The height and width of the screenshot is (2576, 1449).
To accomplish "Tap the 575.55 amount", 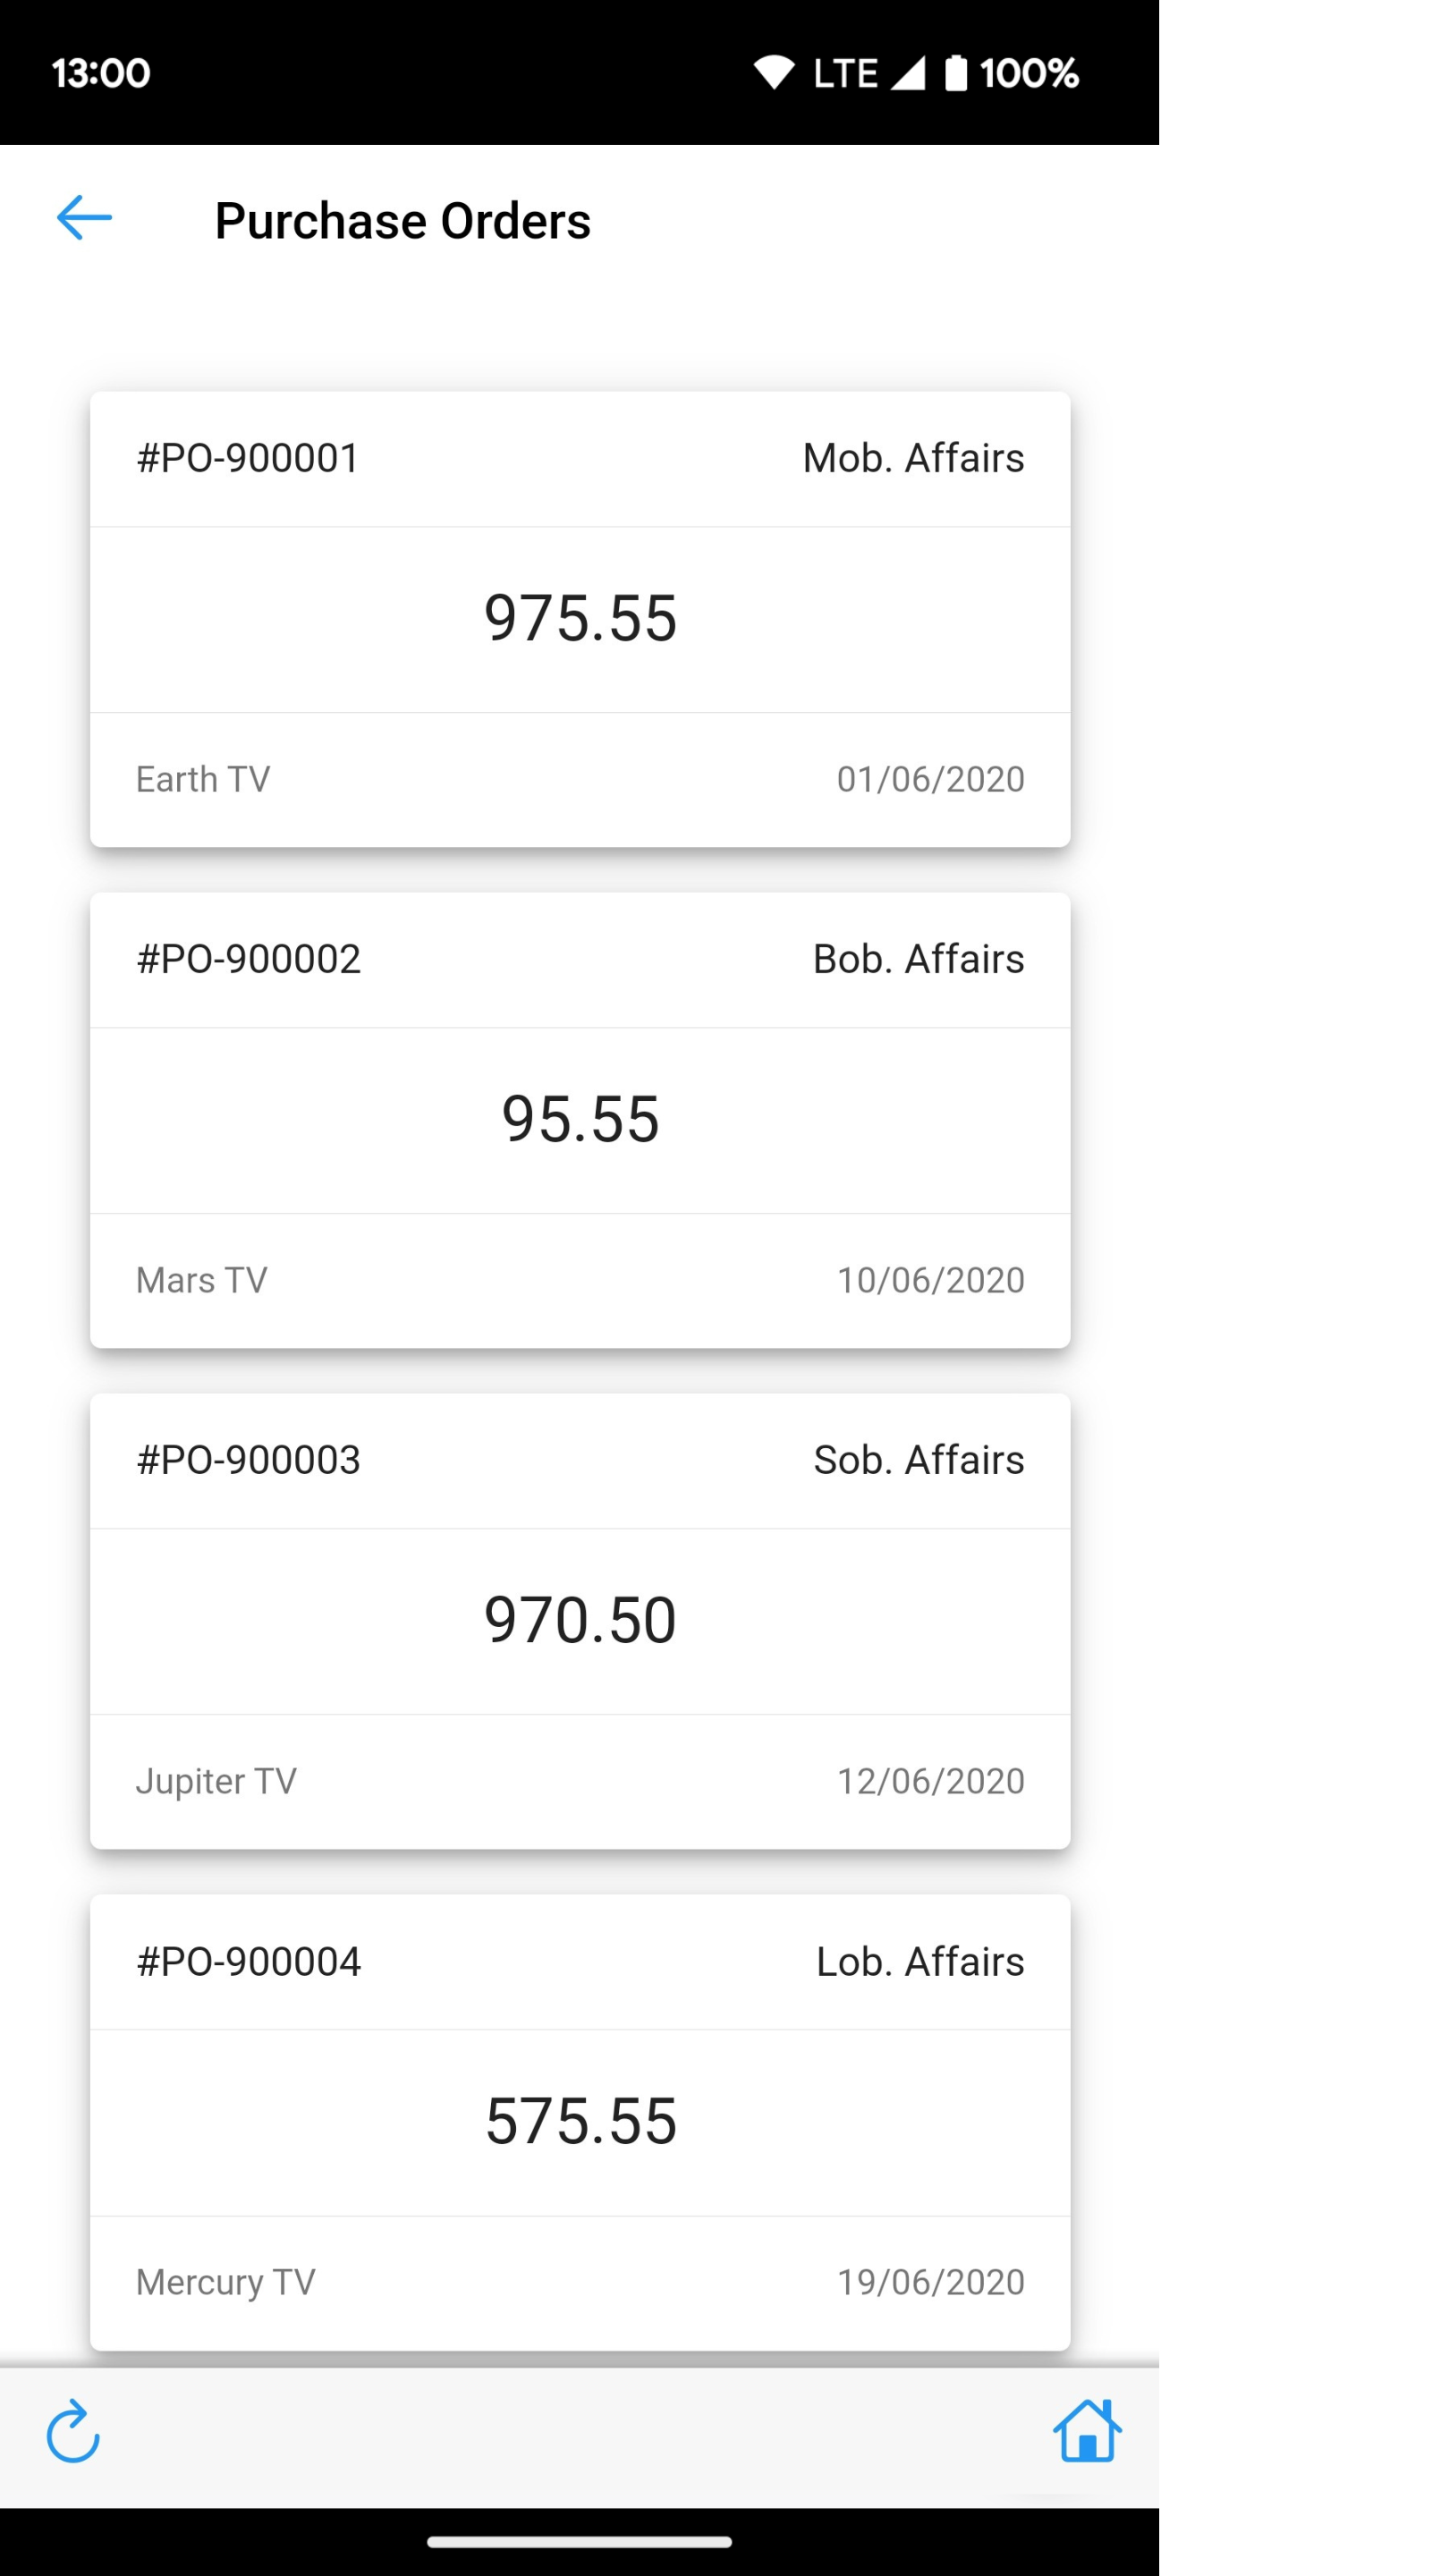I will tap(580, 2122).
